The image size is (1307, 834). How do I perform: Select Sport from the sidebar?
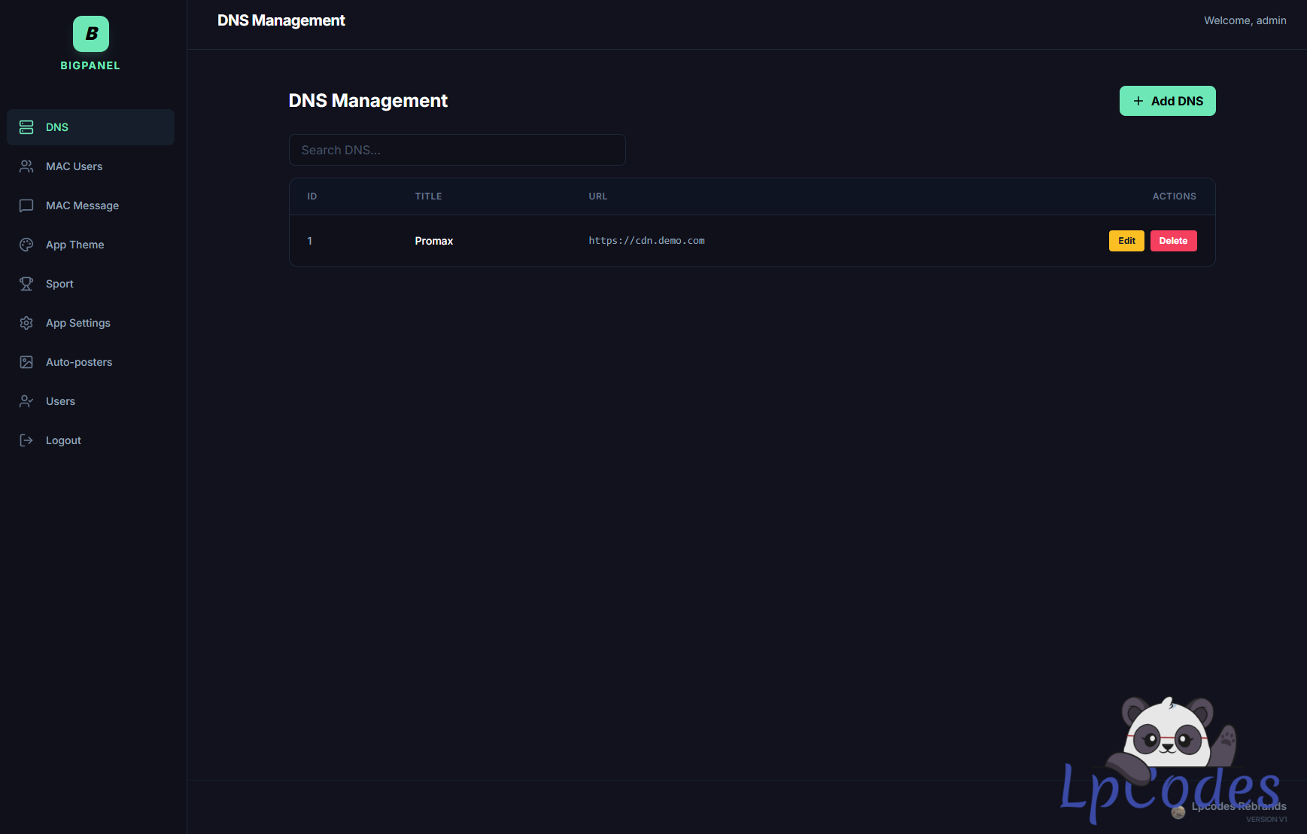(x=59, y=284)
